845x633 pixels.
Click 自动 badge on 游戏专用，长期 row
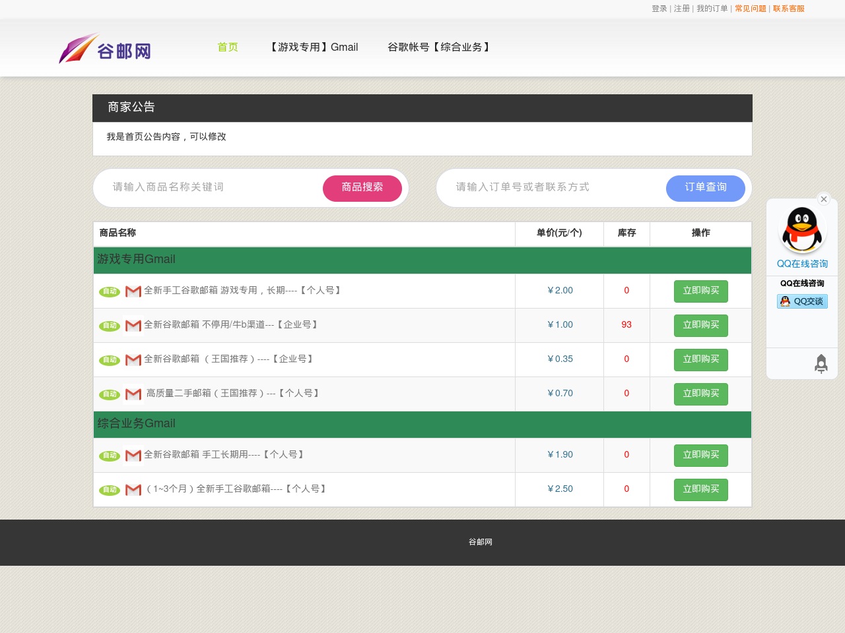pyautogui.click(x=110, y=291)
